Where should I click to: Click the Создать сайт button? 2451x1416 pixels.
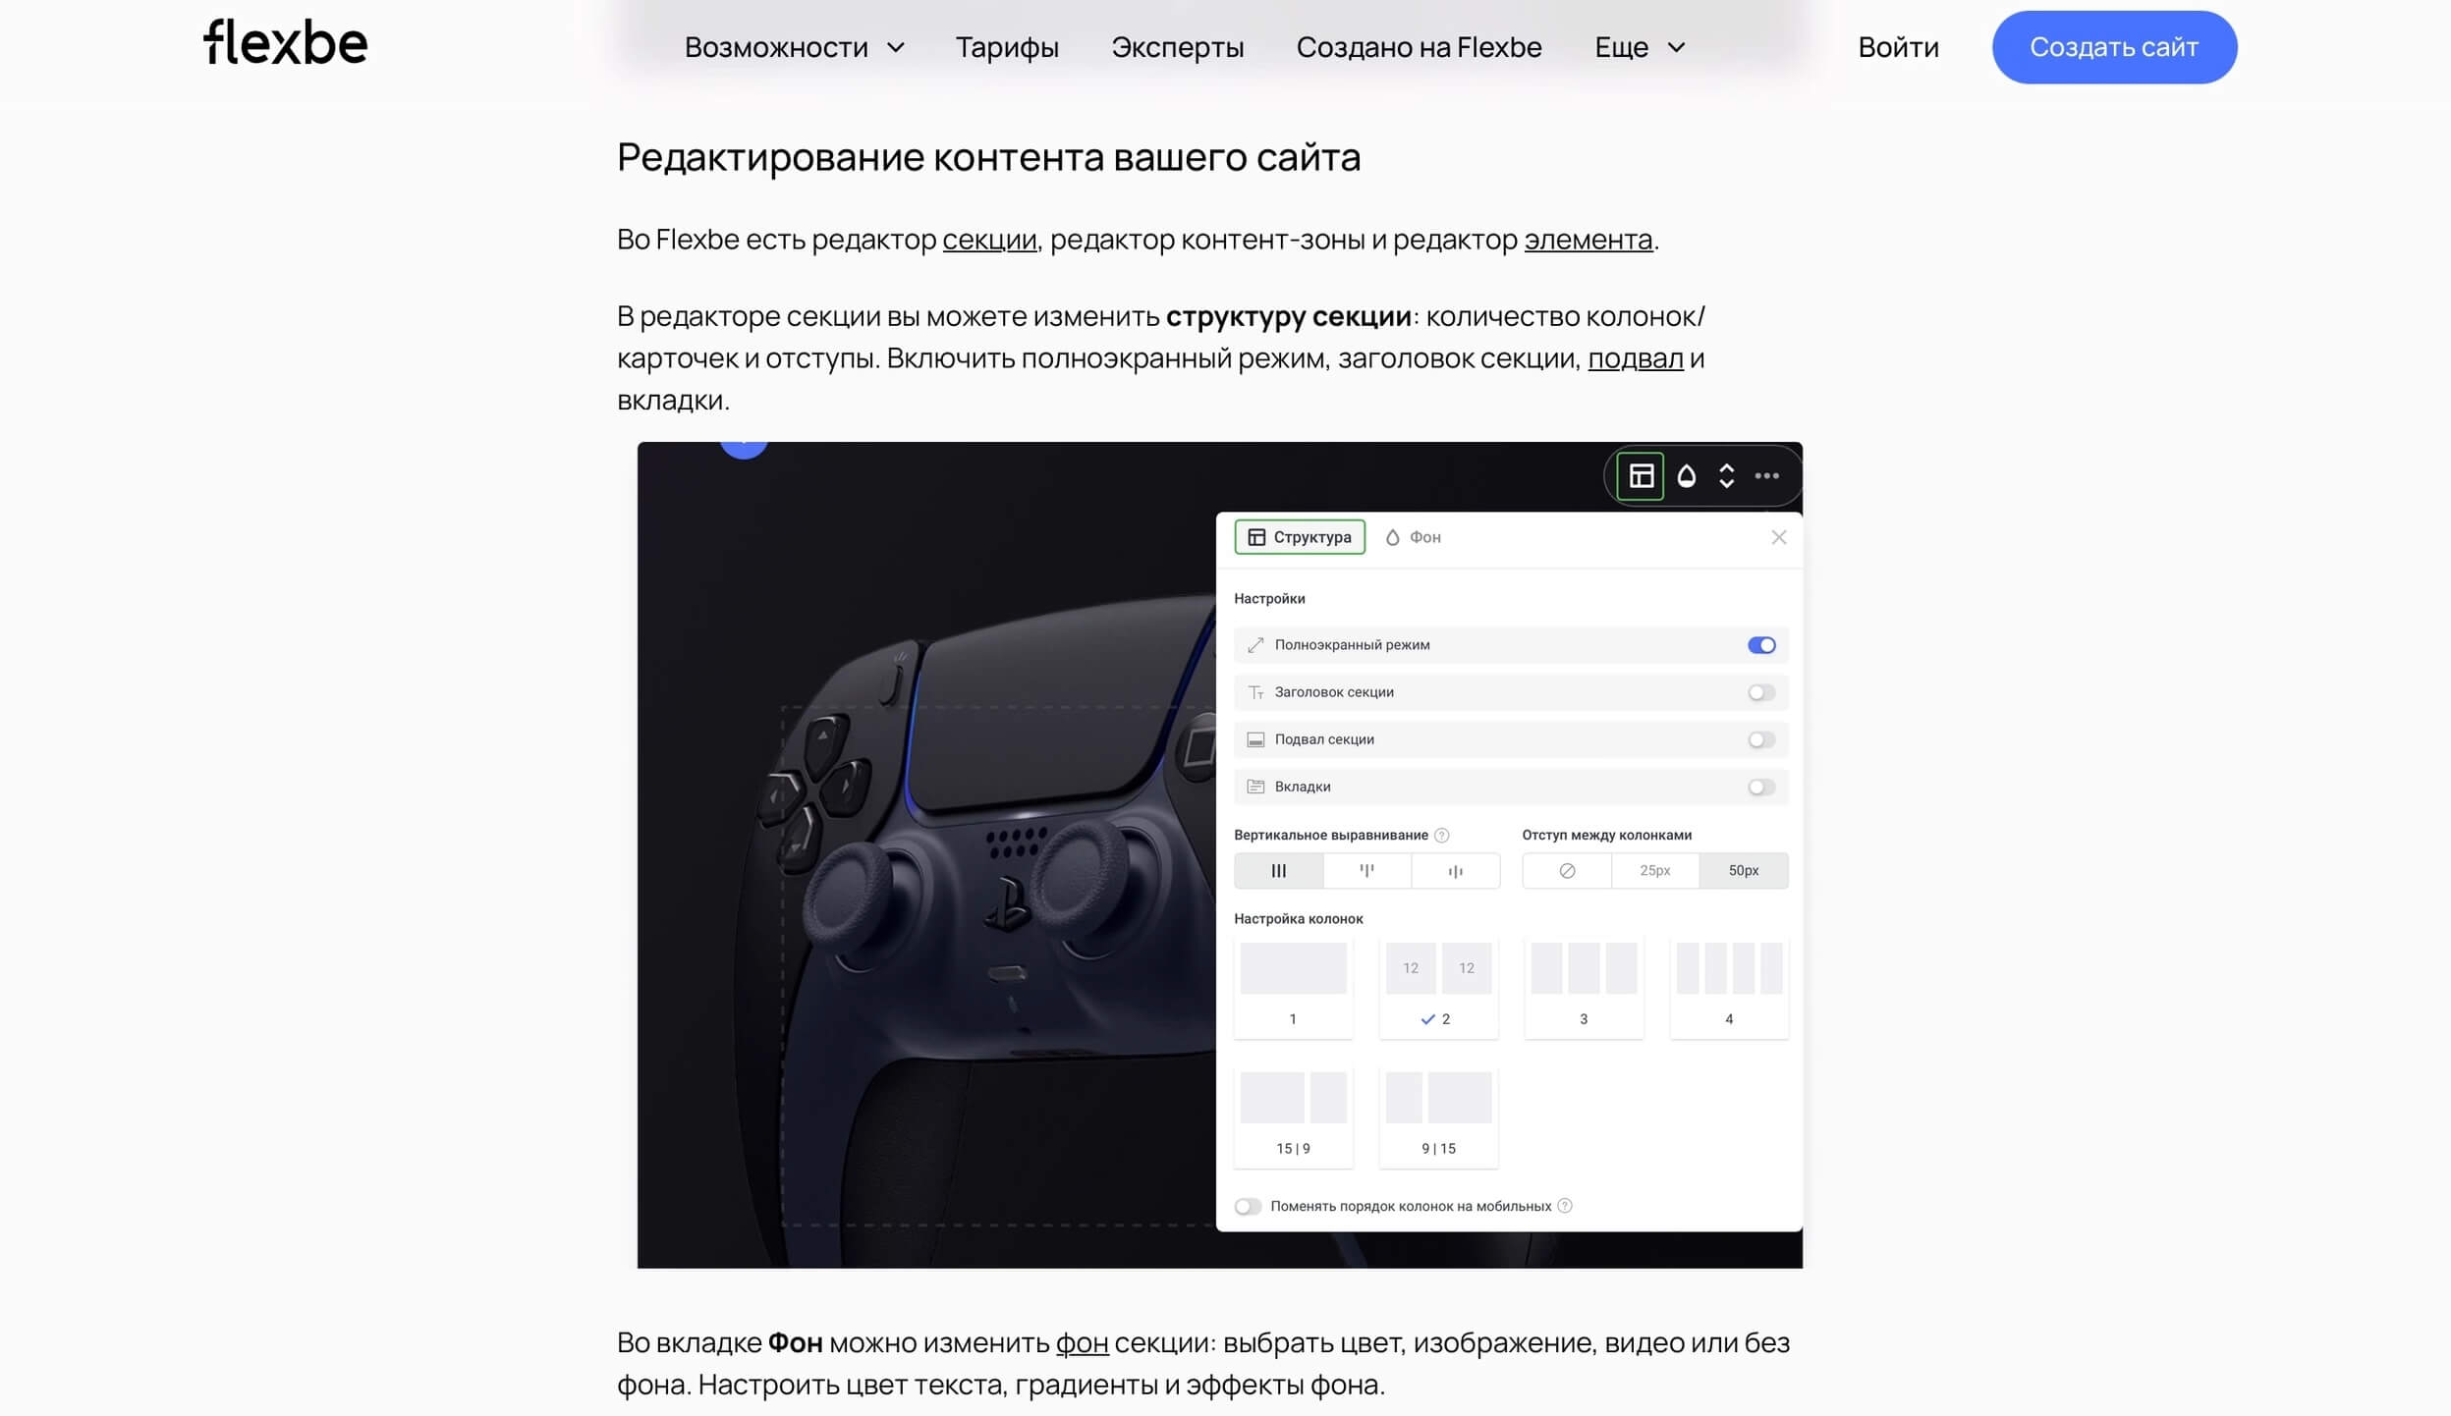2114,47
